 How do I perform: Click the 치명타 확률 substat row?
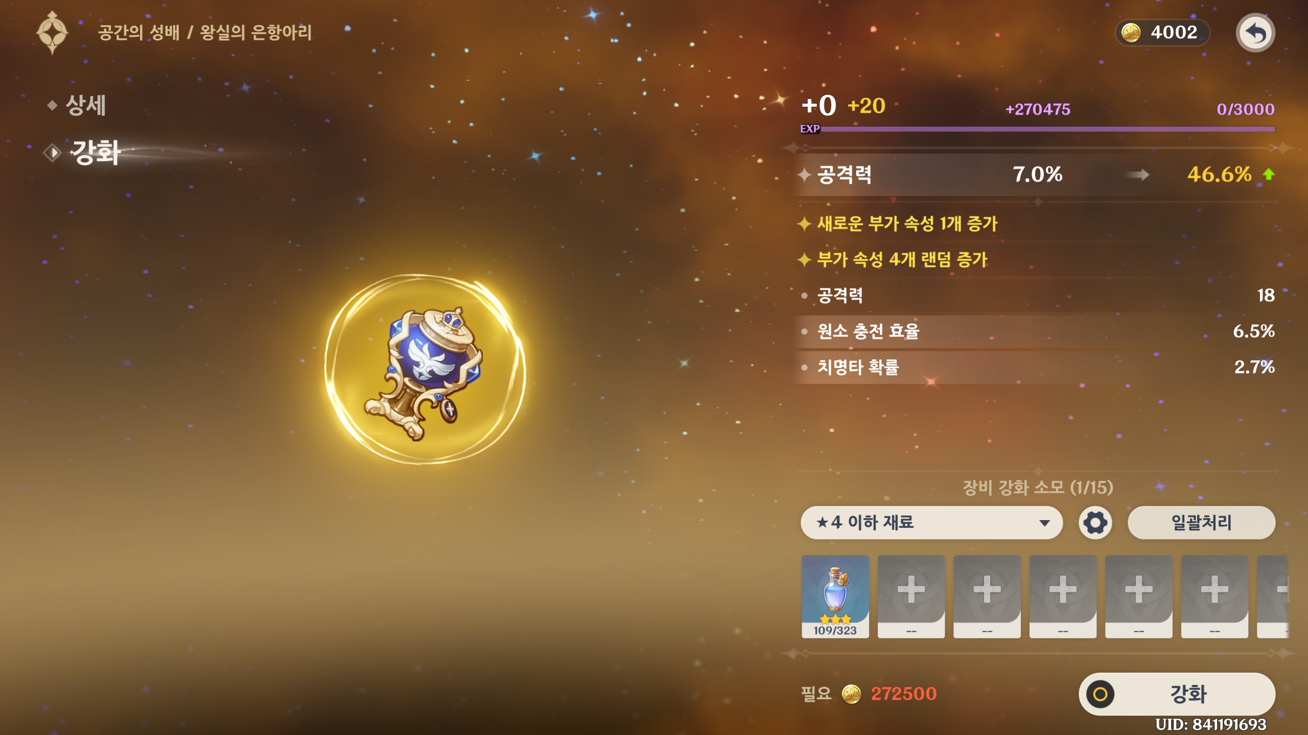point(1037,367)
